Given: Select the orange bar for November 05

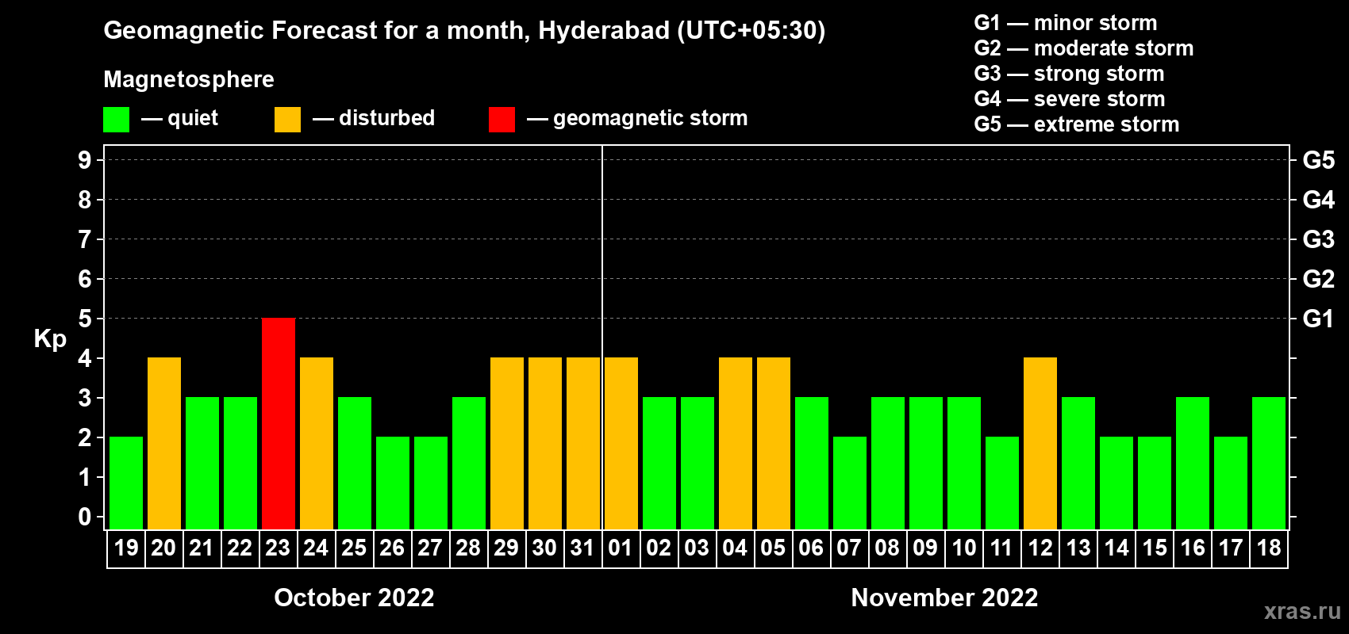Looking at the screenshot, I should click(774, 444).
